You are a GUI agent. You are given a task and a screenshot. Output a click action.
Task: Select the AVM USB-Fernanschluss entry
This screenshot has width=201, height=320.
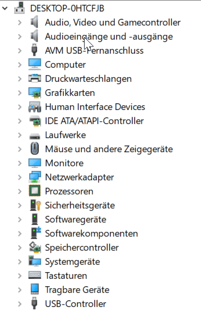coord(94,51)
